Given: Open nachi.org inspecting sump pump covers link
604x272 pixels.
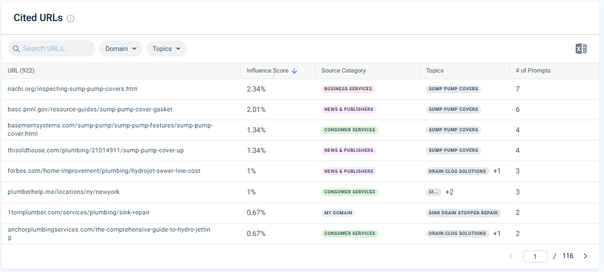Looking at the screenshot, I should click(73, 89).
